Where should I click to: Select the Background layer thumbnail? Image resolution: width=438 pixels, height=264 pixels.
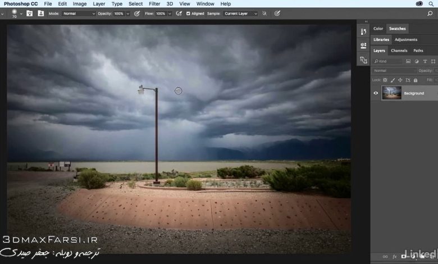(x=391, y=93)
